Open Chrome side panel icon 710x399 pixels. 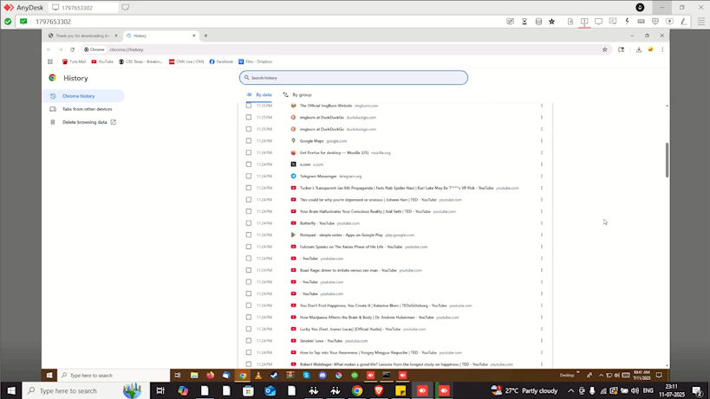tap(622, 49)
